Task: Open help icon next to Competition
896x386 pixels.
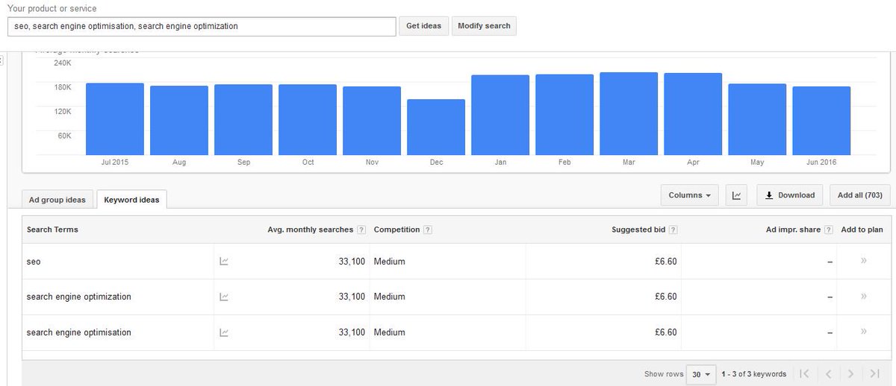Action: [428, 230]
